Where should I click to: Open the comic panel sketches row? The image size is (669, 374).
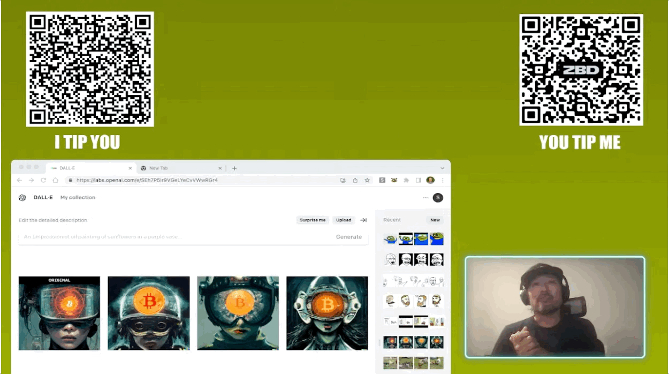click(x=414, y=321)
